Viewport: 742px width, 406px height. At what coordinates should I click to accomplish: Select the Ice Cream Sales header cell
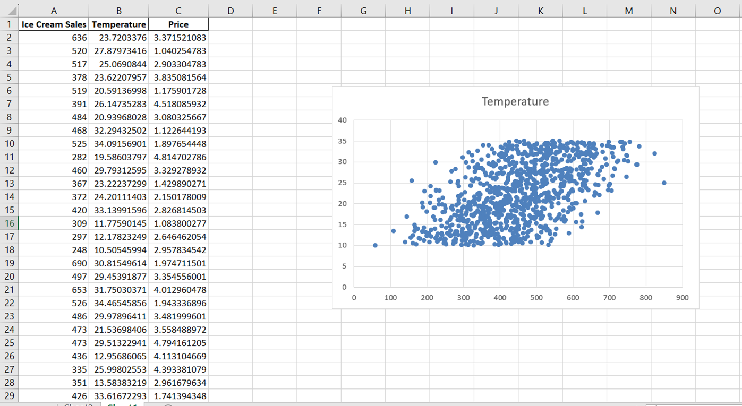coord(54,24)
